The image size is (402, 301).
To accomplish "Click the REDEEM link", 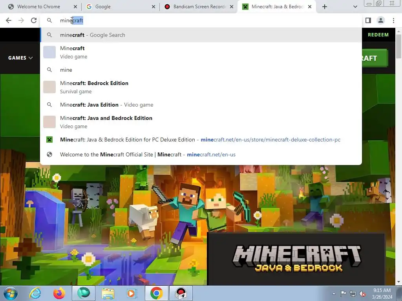I will tap(378, 35).
